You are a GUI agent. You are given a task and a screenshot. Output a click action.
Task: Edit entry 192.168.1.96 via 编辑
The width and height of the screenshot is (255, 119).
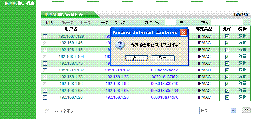click(242, 83)
